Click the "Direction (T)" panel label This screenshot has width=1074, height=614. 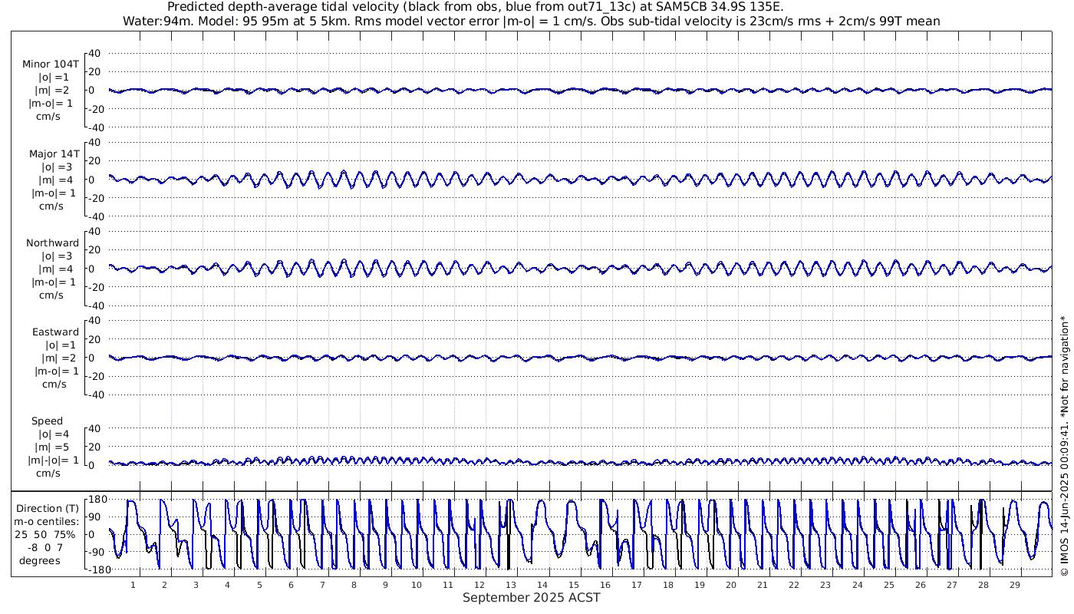point(48,509)
